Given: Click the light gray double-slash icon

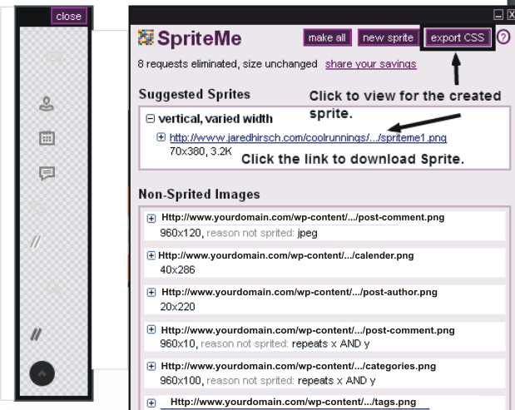Looking at the screenshot, I should [36, 242].
